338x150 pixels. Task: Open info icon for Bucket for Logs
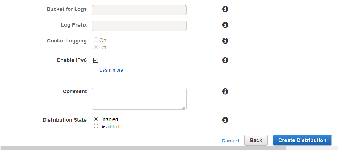click(225, 9)
